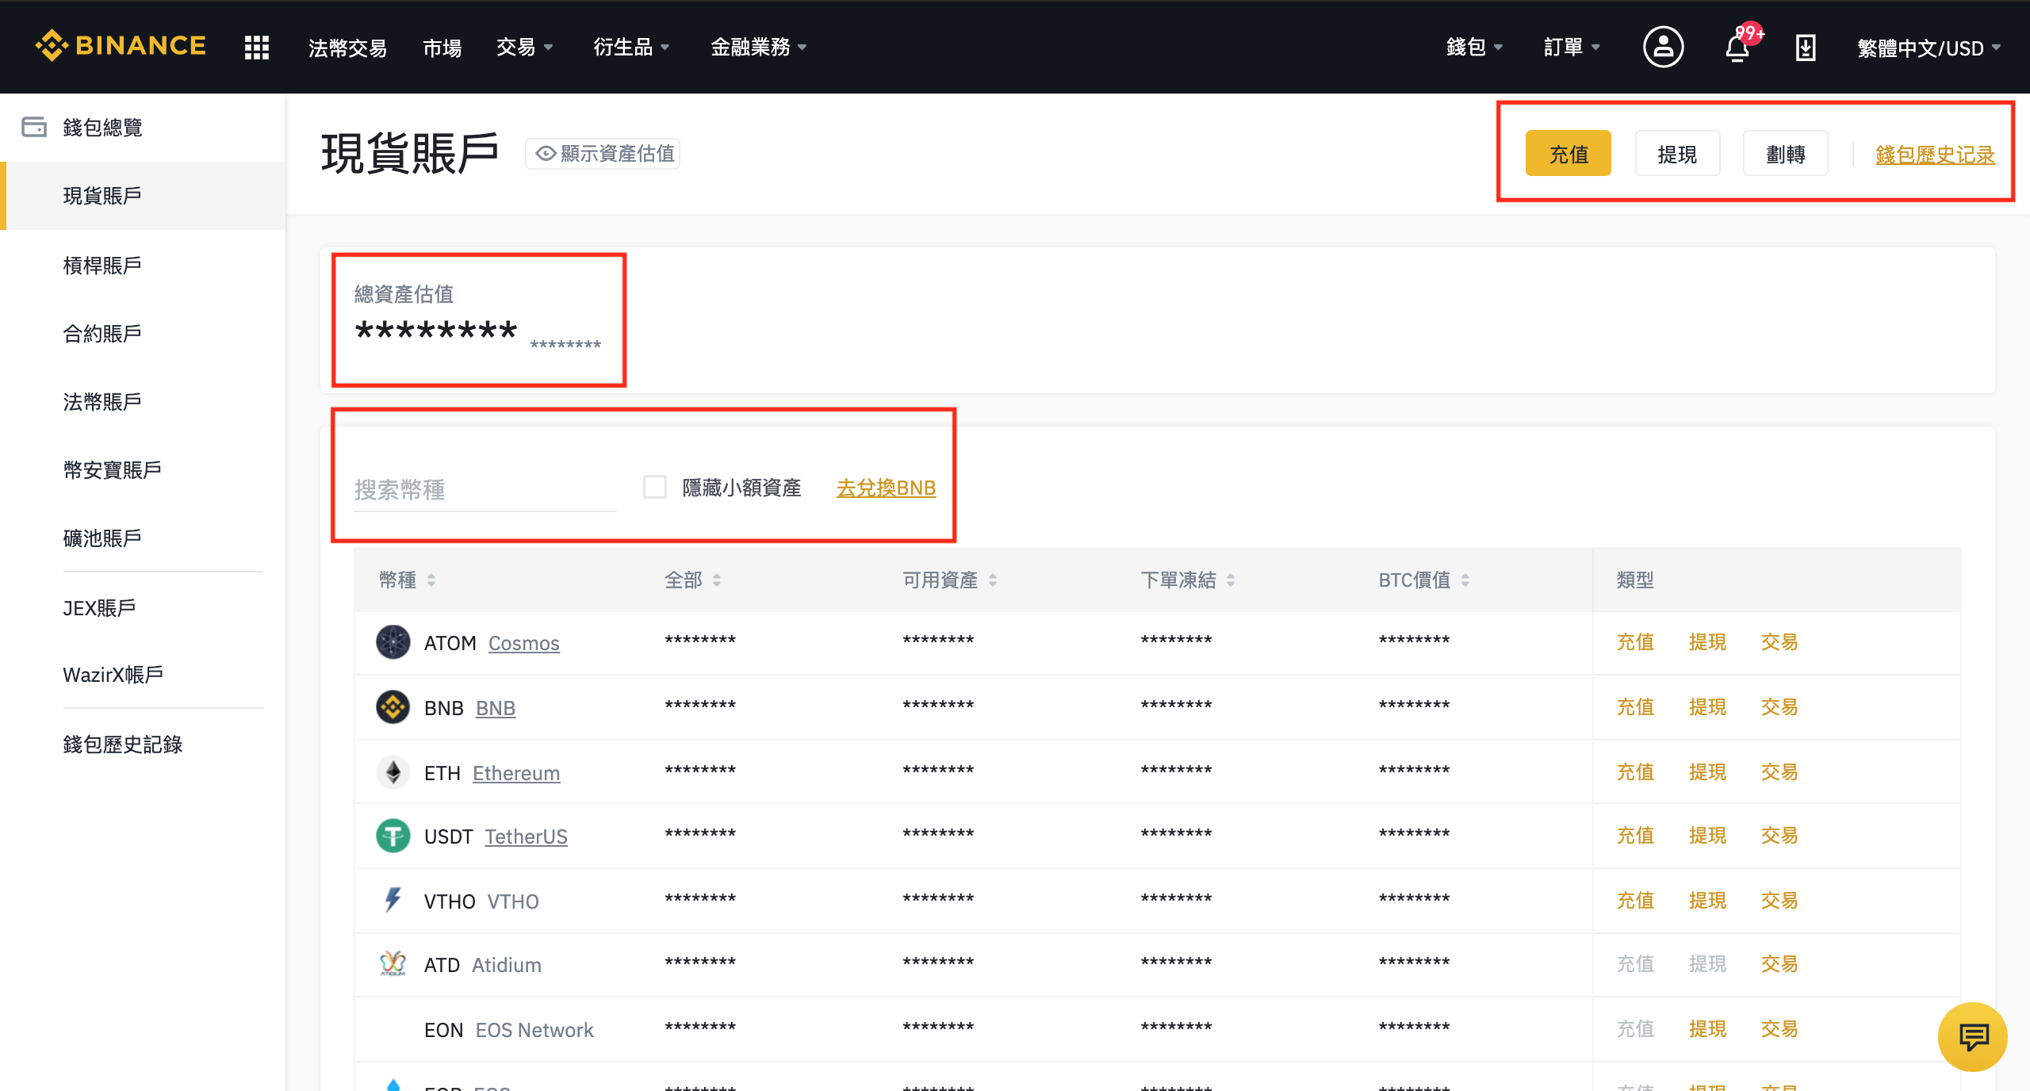Select the USDT Tether coin icon

click(393, 835)
